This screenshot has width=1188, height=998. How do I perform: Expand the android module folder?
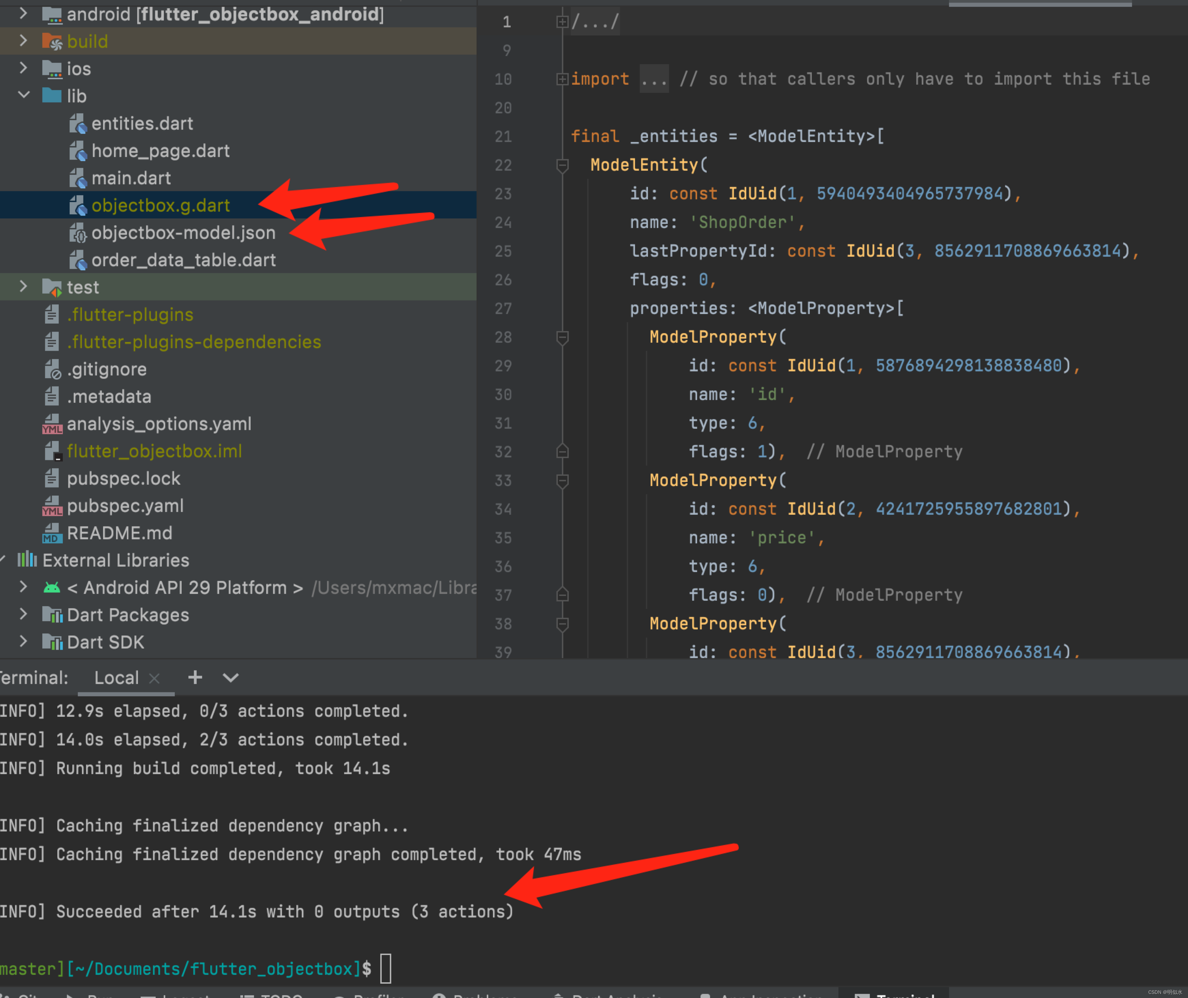[x=23, y=14]
